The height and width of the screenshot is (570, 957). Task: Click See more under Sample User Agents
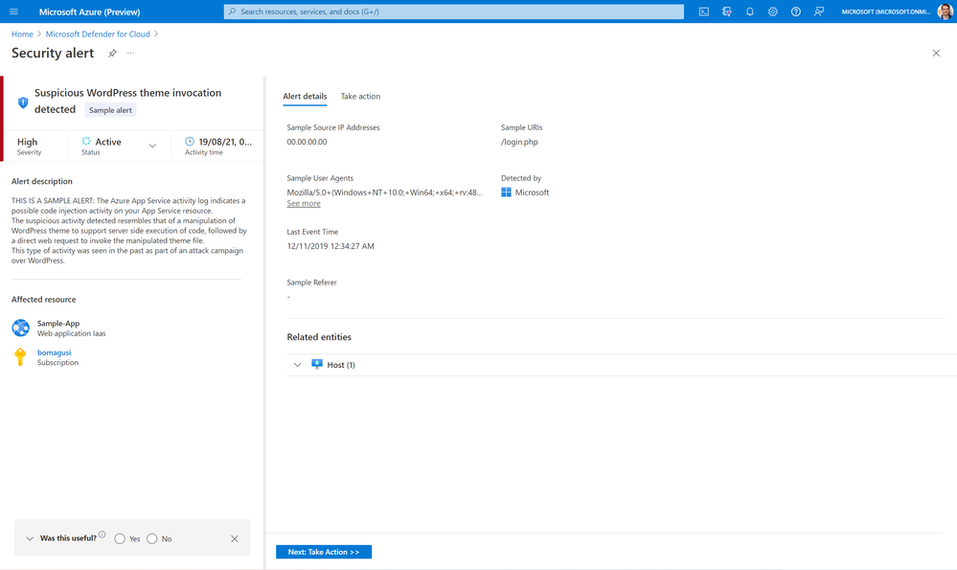pos(304,204)
